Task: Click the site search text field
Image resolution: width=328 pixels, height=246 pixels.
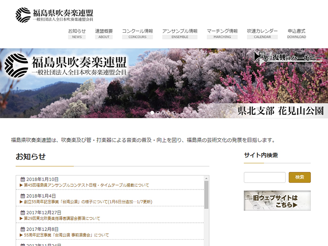Action: click(x=265, y=177)
